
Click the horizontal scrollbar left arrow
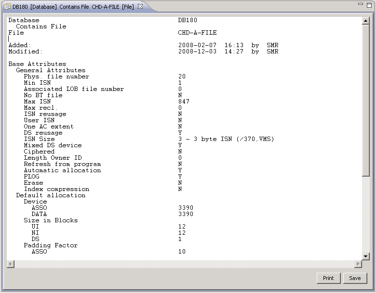pos(10,264)
